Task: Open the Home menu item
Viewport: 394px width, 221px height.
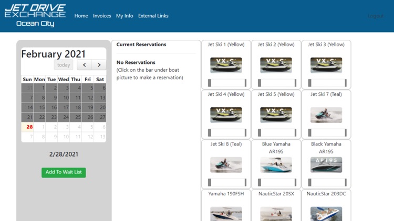Action: coord(81,16)
